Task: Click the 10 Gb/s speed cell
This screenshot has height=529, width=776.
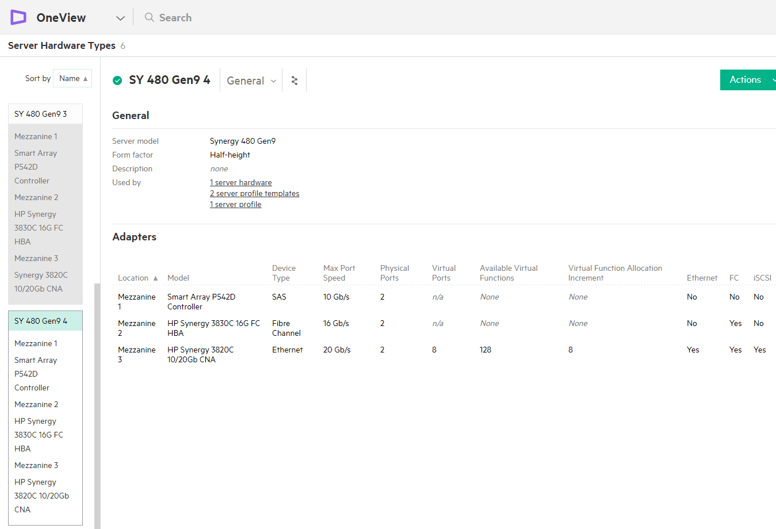Action: coord(337,297)
